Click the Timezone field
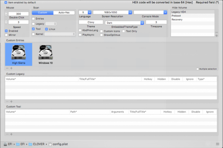 click(156, 22)
